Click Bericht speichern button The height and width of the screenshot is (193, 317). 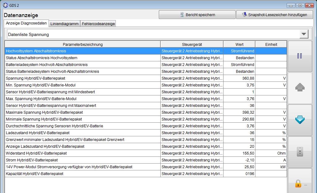click(197, 15)
